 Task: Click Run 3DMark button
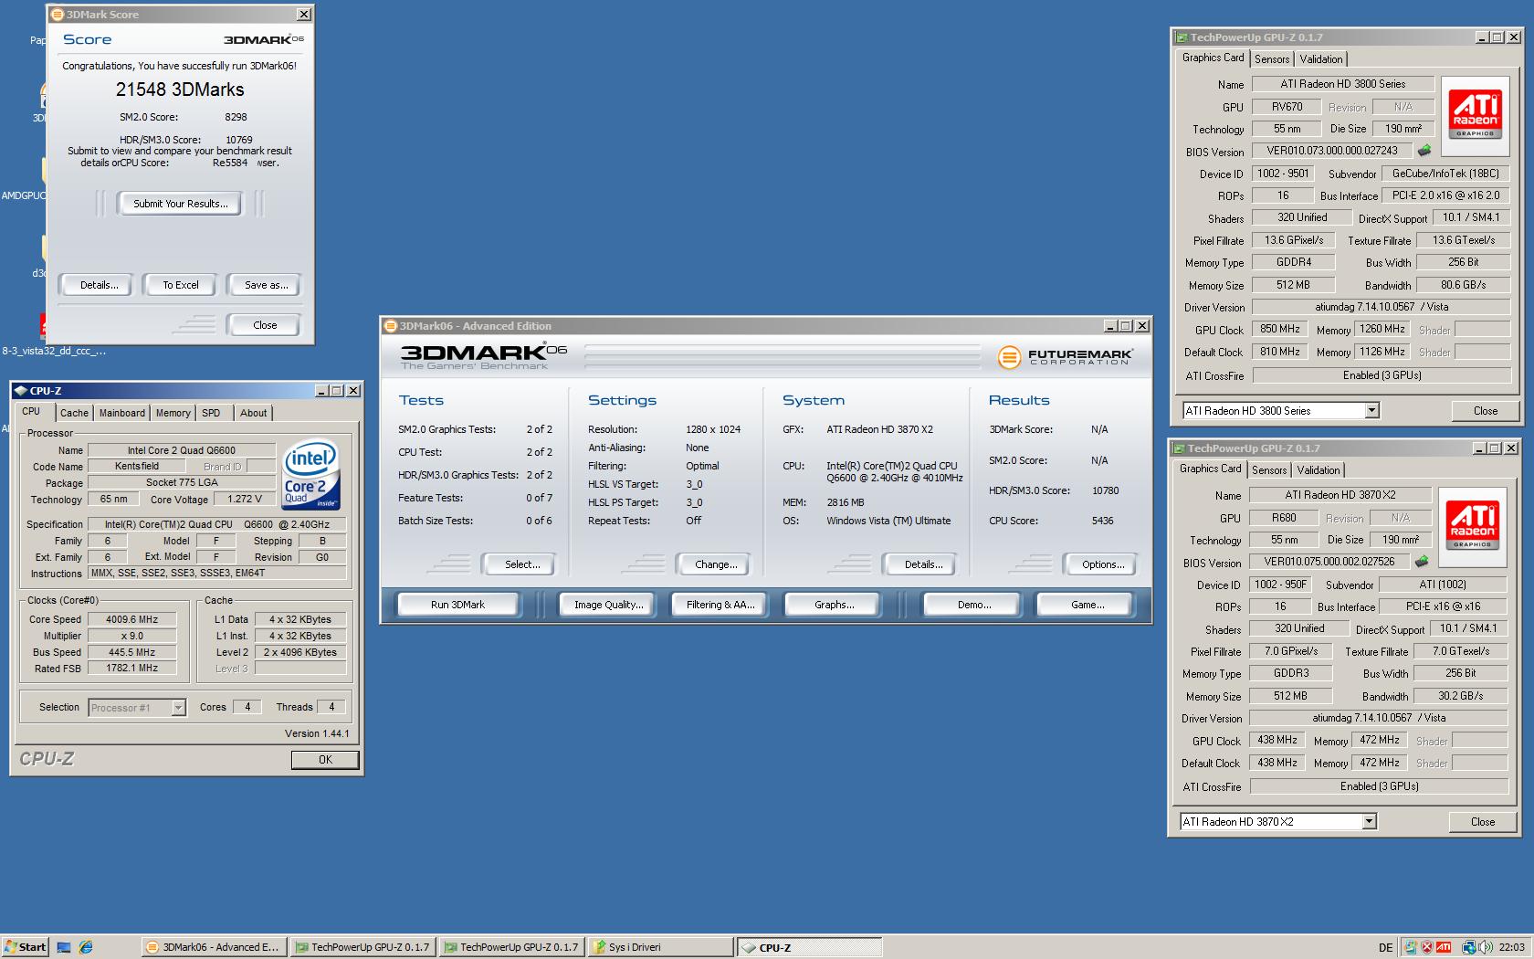point(457,605)
